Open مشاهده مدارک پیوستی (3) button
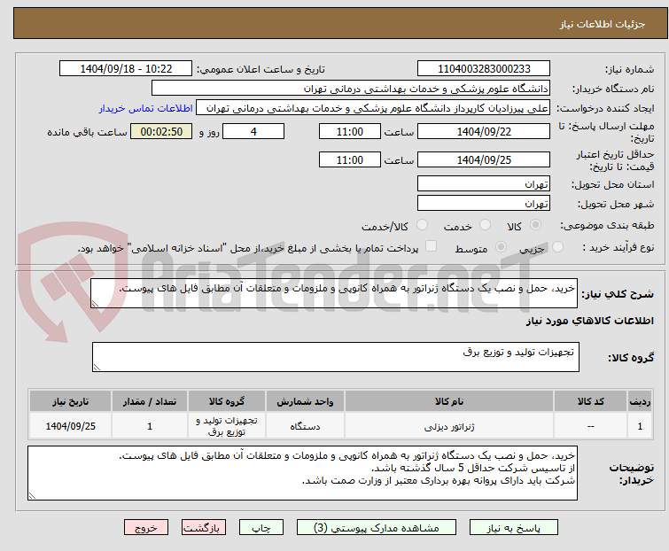The width and height of the screenshot is (669, 551). click(377, 528)
